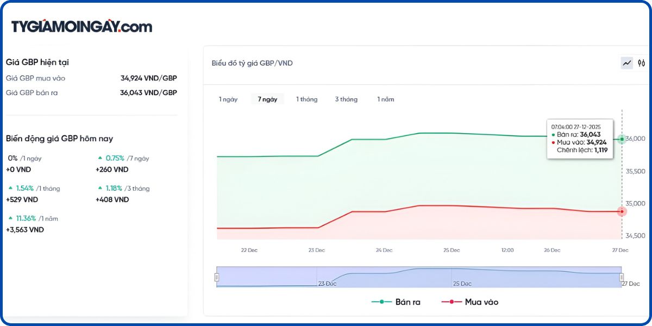Toggle Bán ra series in legend
Image resolution: width=652 pixels, height=326 pixels.
pos(396,302)
